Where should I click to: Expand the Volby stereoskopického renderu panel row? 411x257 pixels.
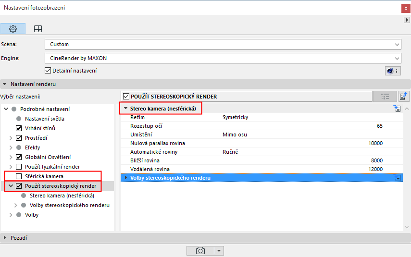pyautogui.click(x=126, y=178)
